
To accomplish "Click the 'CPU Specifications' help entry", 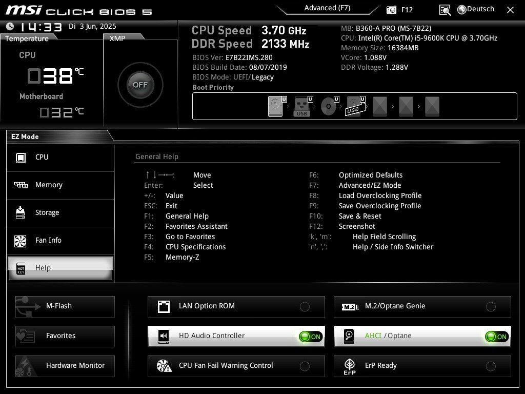I will (195, 247).
